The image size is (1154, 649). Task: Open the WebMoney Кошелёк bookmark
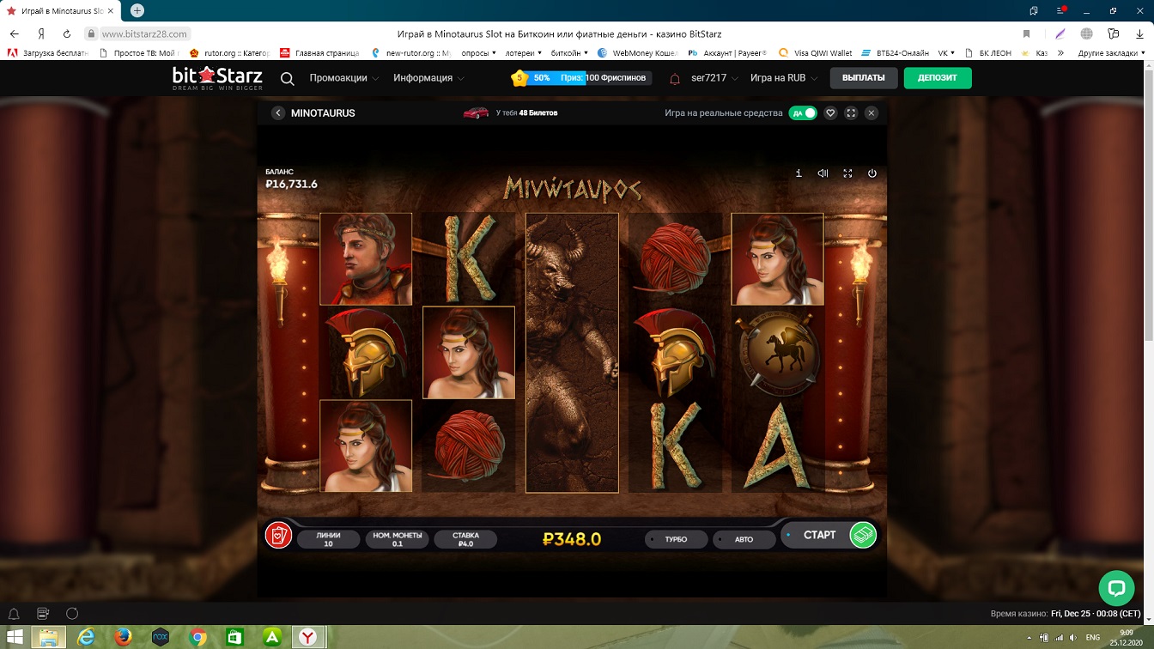639,53
